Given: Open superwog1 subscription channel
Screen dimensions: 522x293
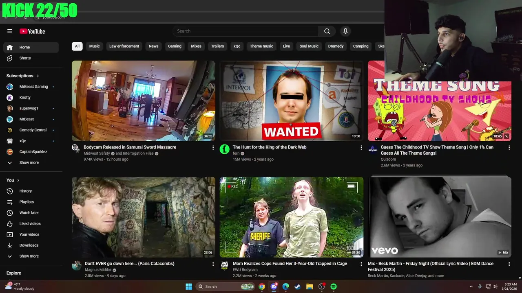Looking at the screenshot, I should click(x=31, y=108).
